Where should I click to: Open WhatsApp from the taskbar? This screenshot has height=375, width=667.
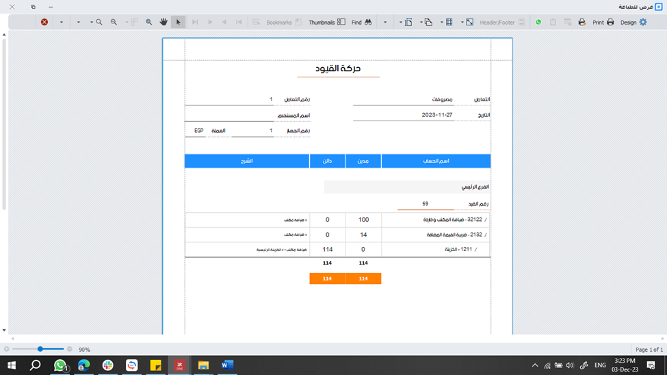60,365
